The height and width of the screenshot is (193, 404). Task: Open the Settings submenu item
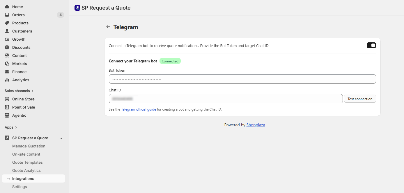pyautogui.click(x=20, y=187)
